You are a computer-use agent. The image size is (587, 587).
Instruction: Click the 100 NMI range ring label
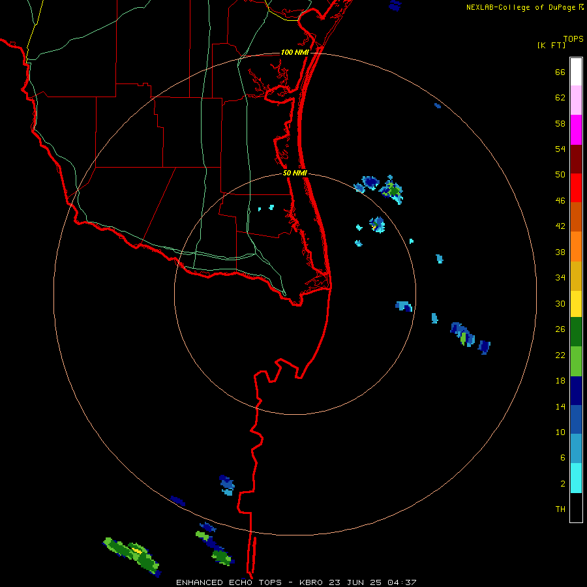tap(295, 52)
